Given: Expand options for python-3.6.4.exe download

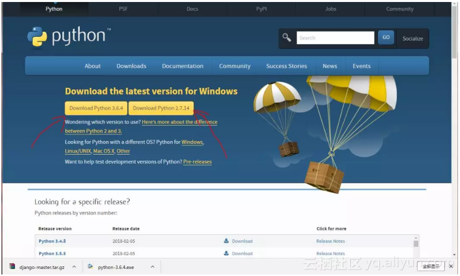Looking at the screenshot, I should pos(153,266).
